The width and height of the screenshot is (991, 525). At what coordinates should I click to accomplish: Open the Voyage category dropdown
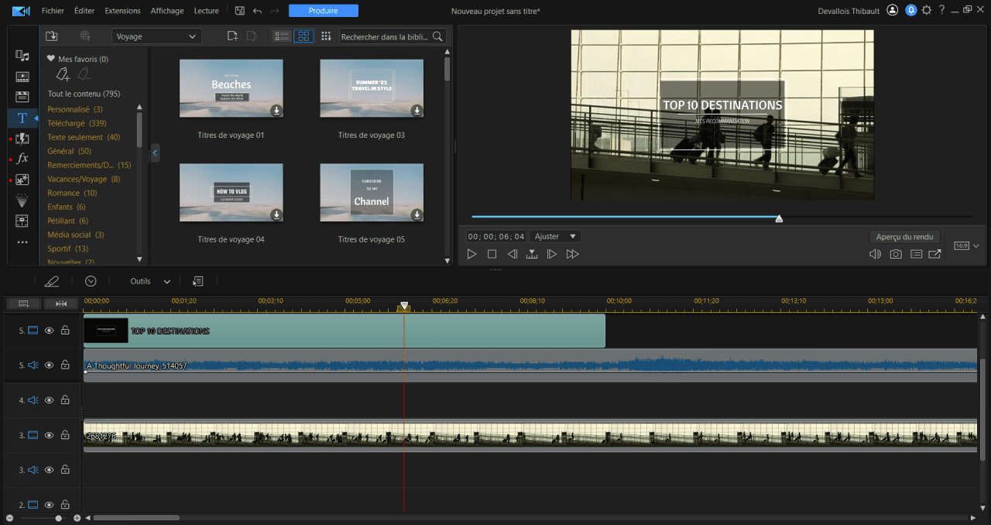click(156, 36)
